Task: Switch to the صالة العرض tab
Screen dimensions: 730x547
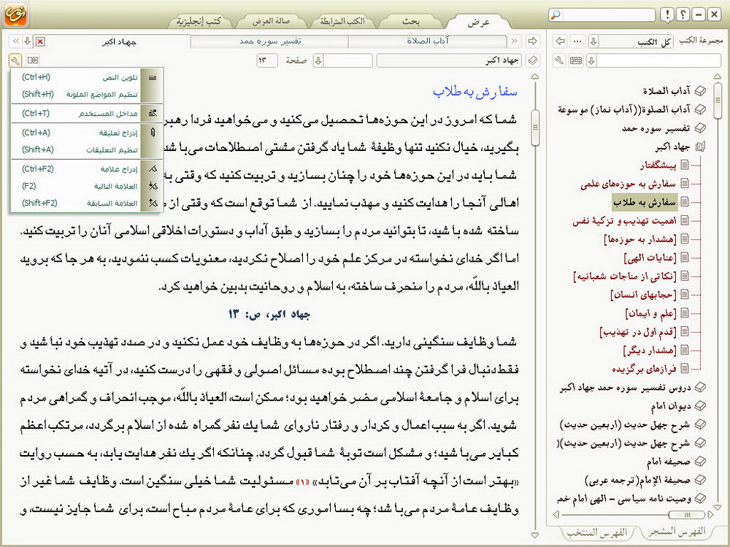Action: (x=271, y=21)
